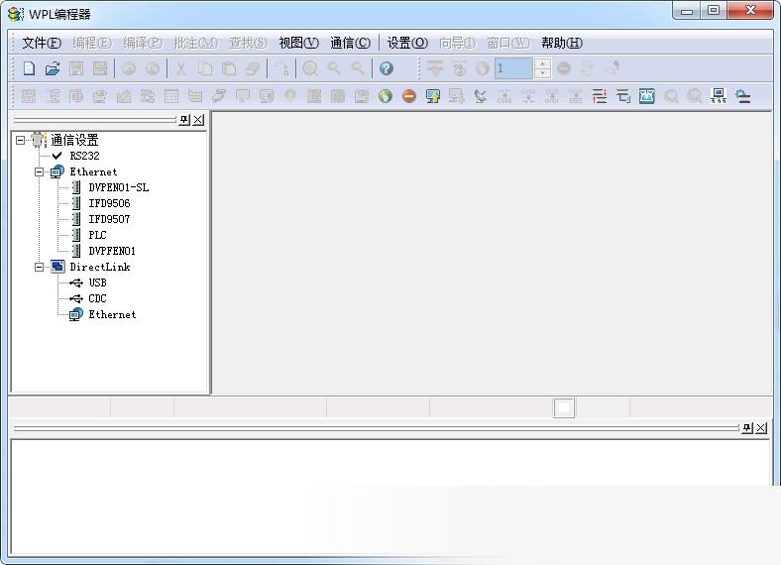The height and width of the screenshot is (565, 781).
Task: Click the grayed-out scissors Cut icon
Action: pyautogui.click(x=181, y=68)
